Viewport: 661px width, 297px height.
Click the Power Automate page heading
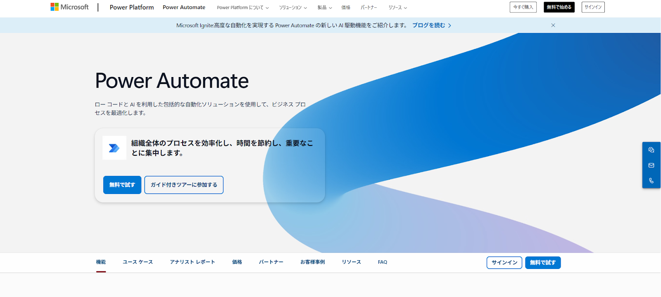click(x=172, y=81)
